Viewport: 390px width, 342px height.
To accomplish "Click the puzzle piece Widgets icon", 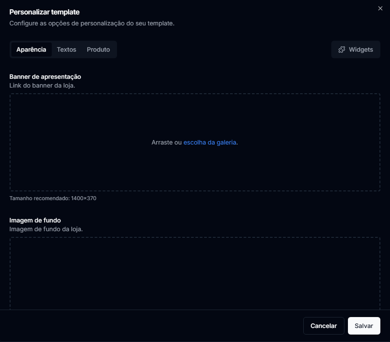I will (342, 49).
